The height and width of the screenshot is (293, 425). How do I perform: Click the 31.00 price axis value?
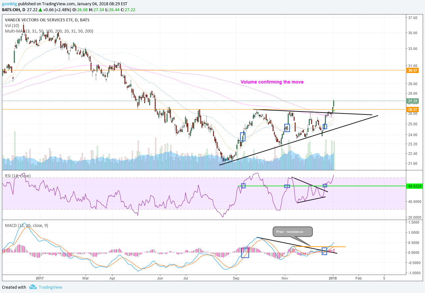[x=413, y=65]
